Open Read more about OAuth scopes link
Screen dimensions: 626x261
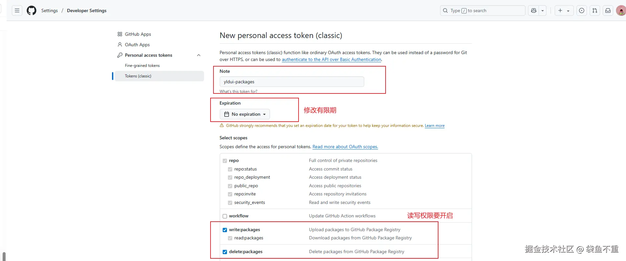[x=345, y=147]
